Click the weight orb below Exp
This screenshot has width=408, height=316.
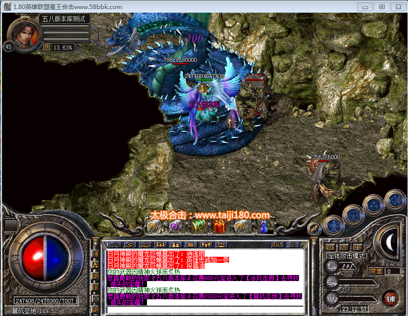tap(332, 298)
